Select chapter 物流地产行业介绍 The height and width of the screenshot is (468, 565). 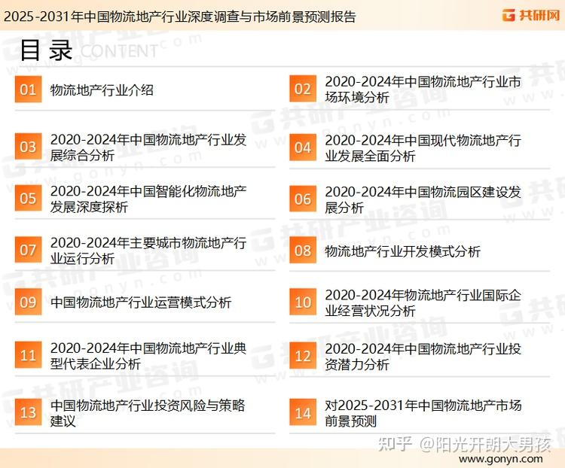pyautogui.click(x=102, y=90)
